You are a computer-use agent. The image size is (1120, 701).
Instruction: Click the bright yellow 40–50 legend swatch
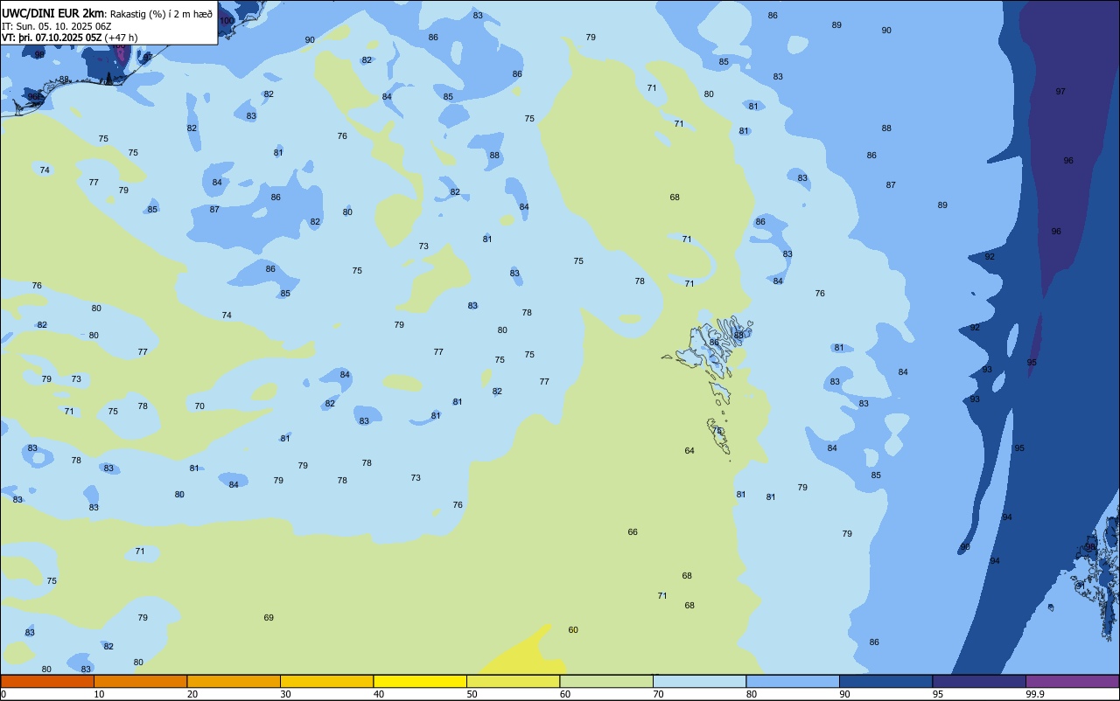(x=420, y=681)
